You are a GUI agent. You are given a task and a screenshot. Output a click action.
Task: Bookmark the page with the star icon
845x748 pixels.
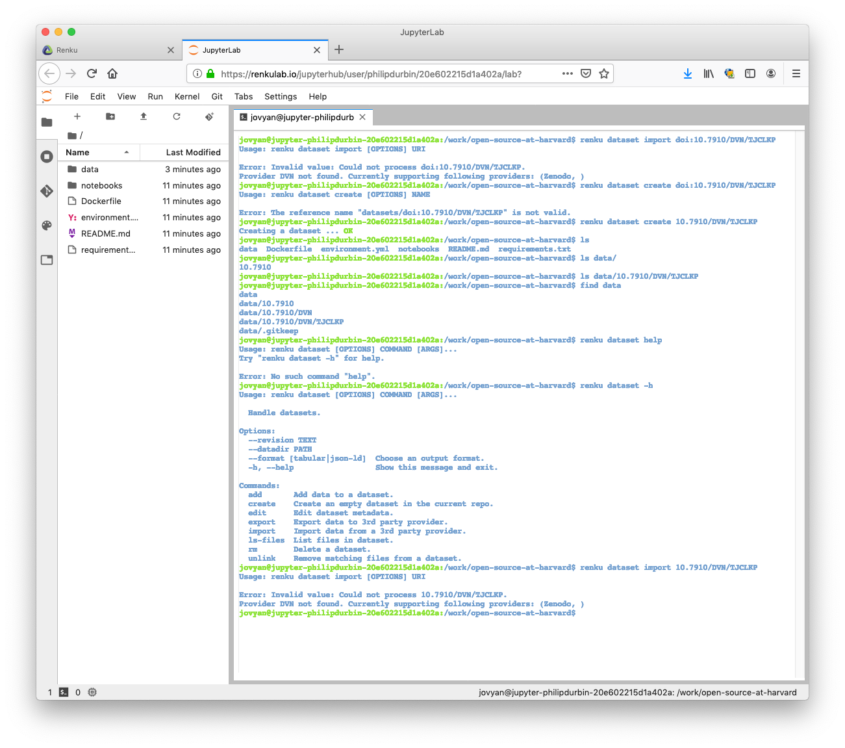(605, 73)
